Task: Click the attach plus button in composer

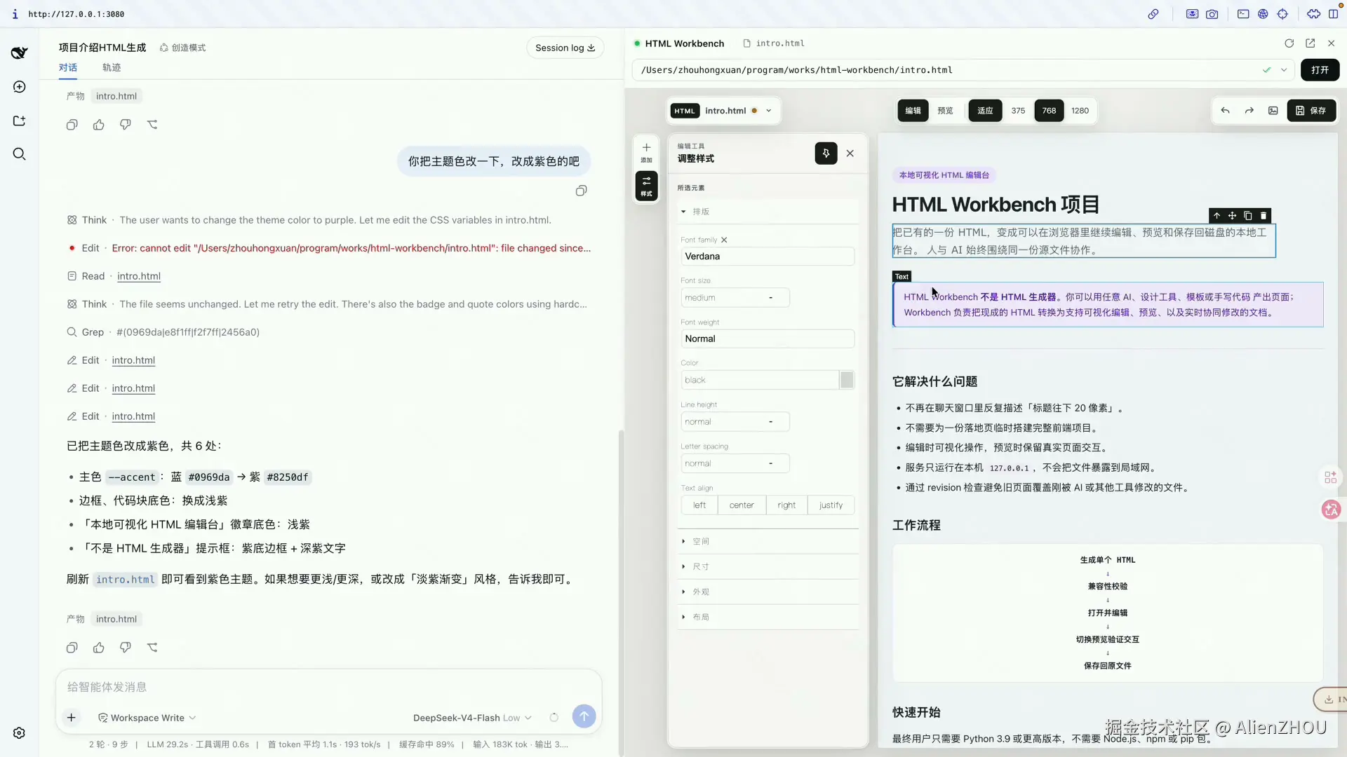Action: coord(71,717)
